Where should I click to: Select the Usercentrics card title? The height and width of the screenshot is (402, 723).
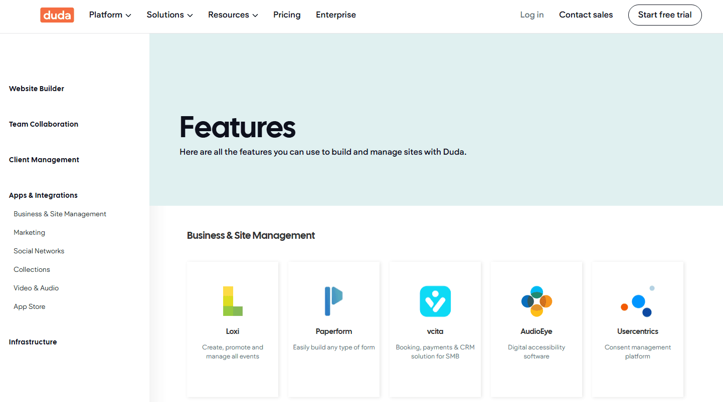(638, 331)
